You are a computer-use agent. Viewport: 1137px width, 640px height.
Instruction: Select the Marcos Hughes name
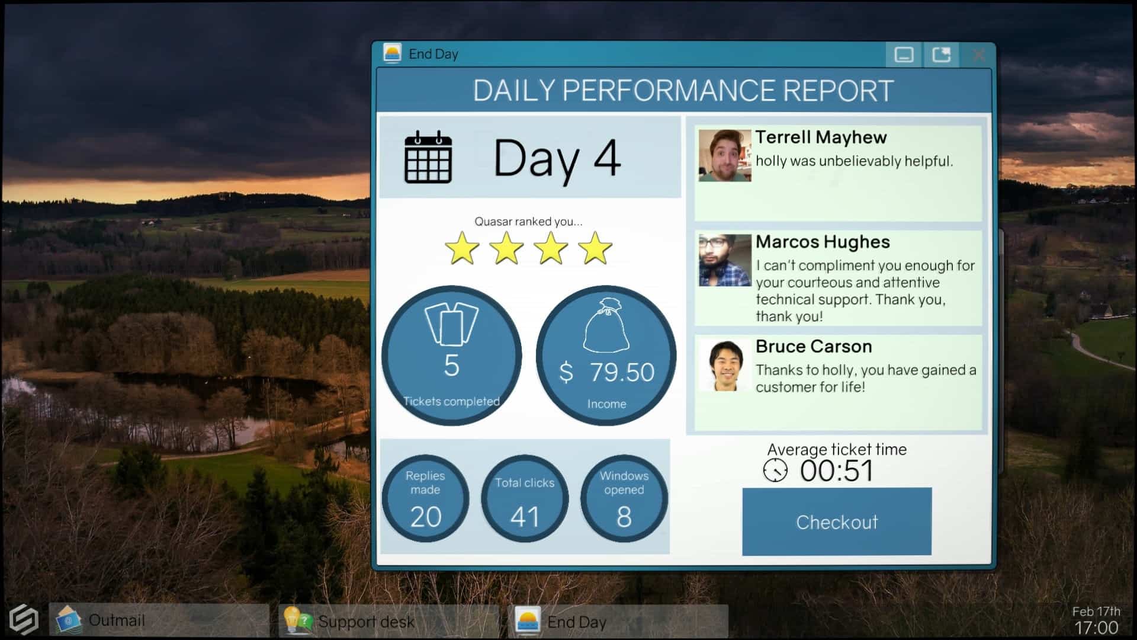pos(823,242)
